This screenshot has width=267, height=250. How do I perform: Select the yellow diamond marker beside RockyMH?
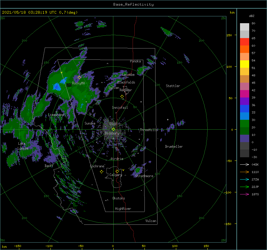(79, 78)
